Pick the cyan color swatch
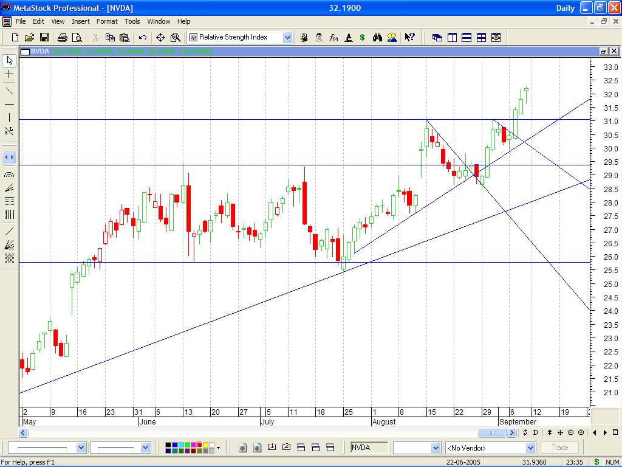Screen dimensions: 622x467 [x=181, y=445]
